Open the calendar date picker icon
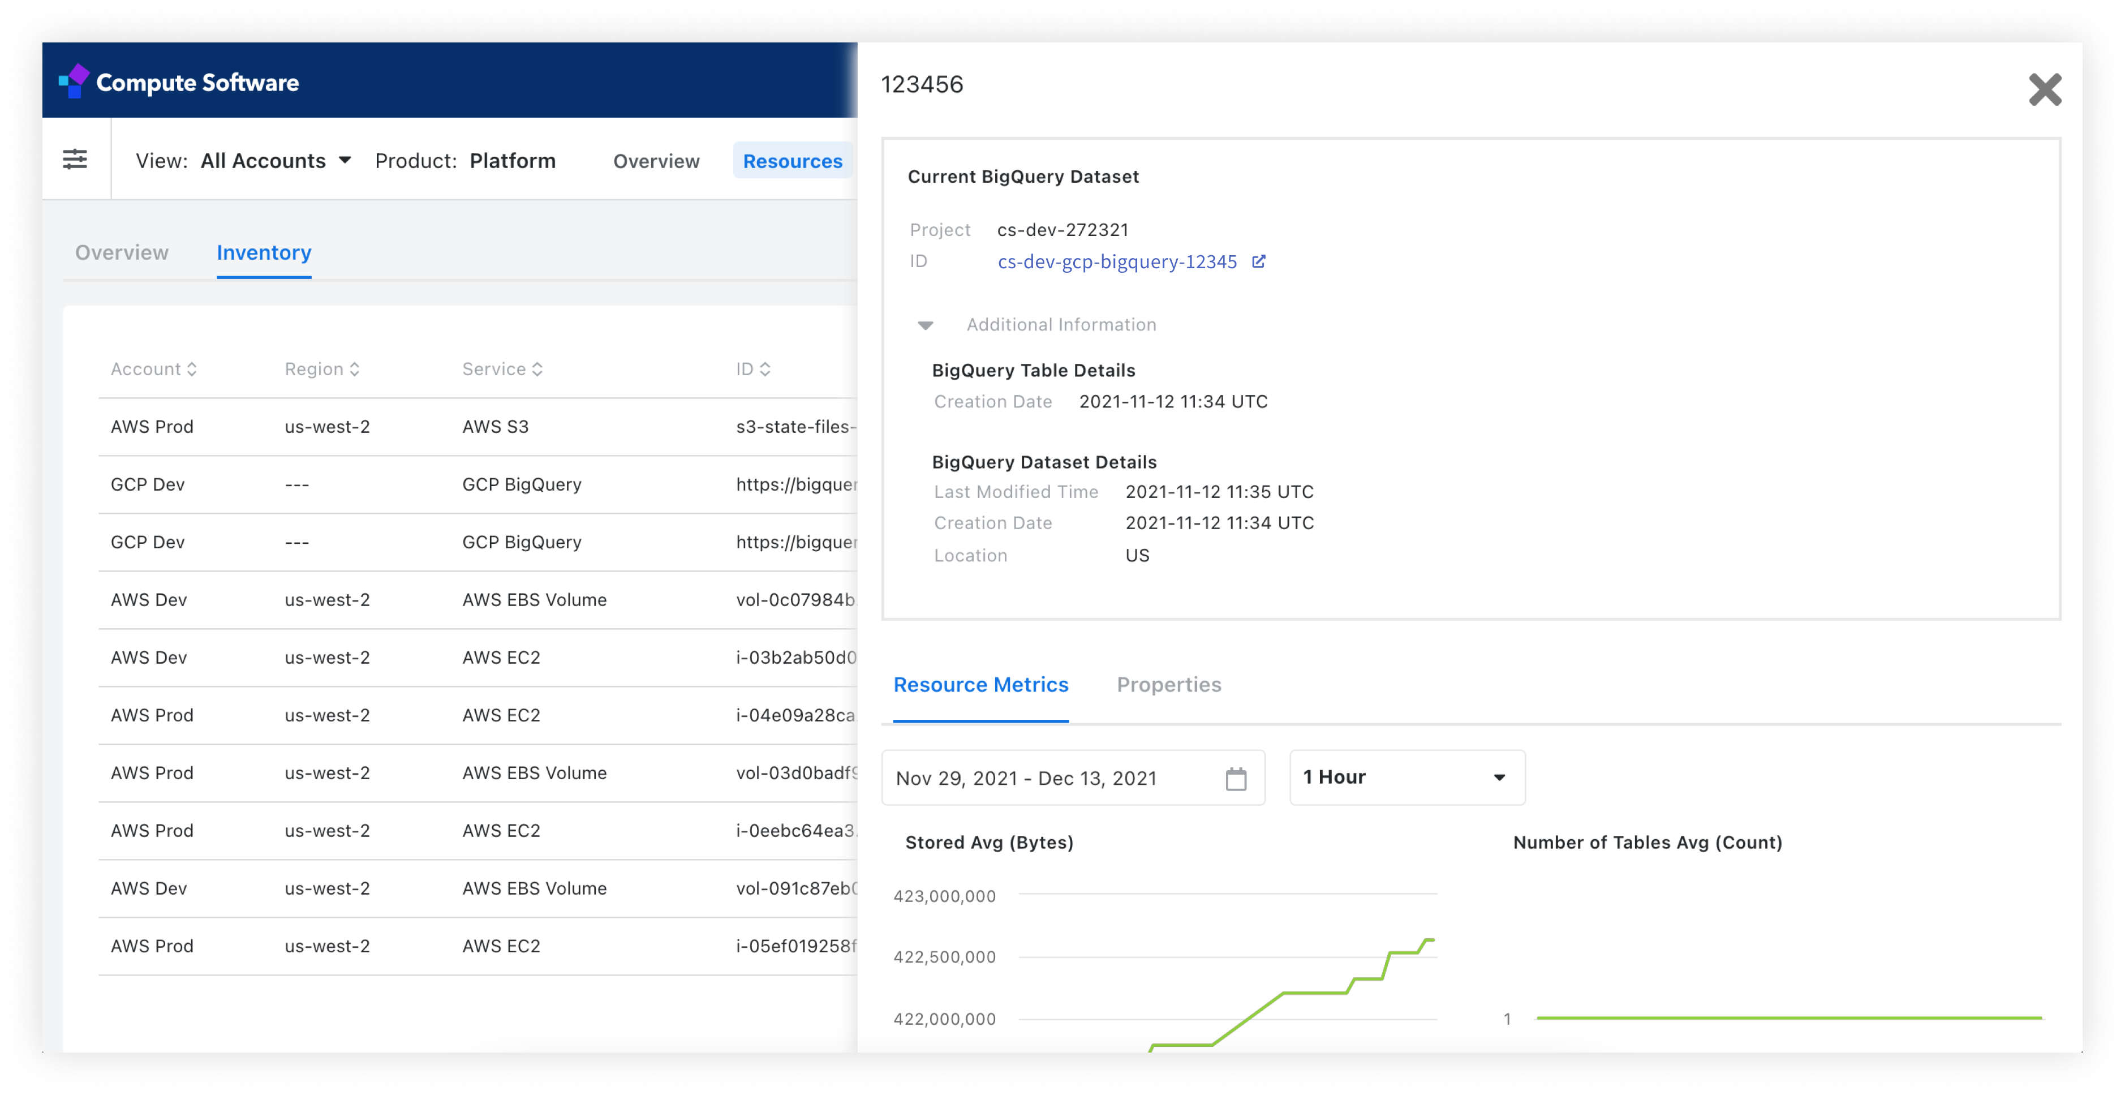2125x1095 pixels. [1235, 778]
